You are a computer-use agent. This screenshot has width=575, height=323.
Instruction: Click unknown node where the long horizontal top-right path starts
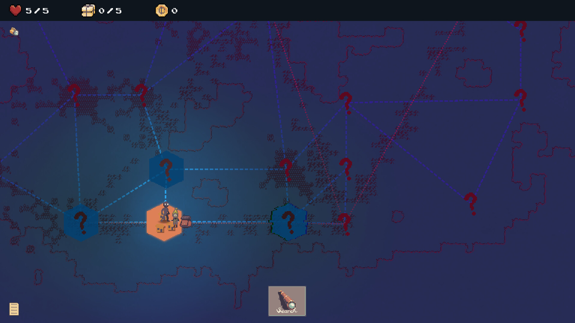[x=346, y=103]
